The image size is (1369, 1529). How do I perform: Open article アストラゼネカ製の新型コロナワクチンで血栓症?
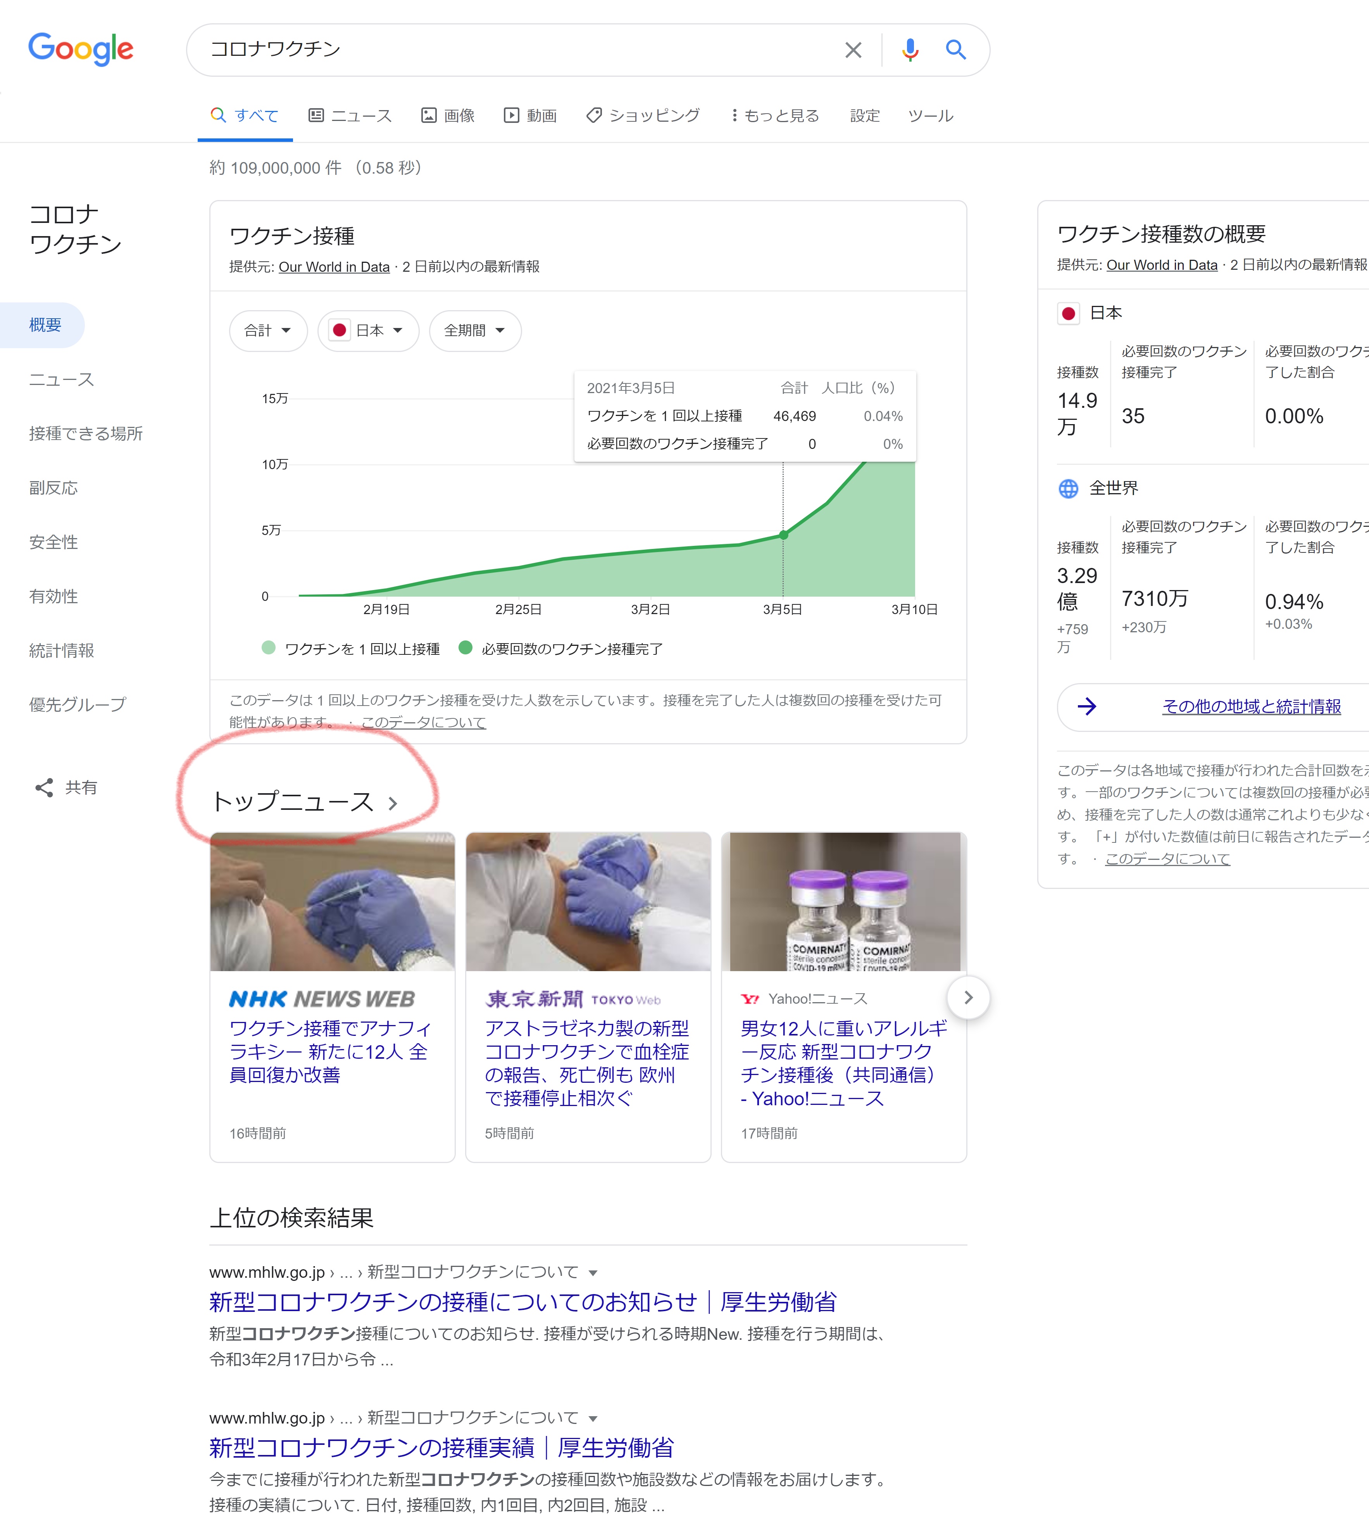coord(587,1063)
